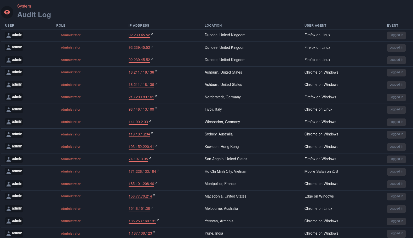The height and width of the screenshot is (238, 413).
Task: Open external link icon beside 185.101.208.46
Action: (x=156, y=183)
